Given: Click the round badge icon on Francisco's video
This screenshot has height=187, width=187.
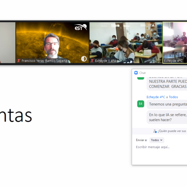Looking at the screenshot, I should tap(84, 59).
